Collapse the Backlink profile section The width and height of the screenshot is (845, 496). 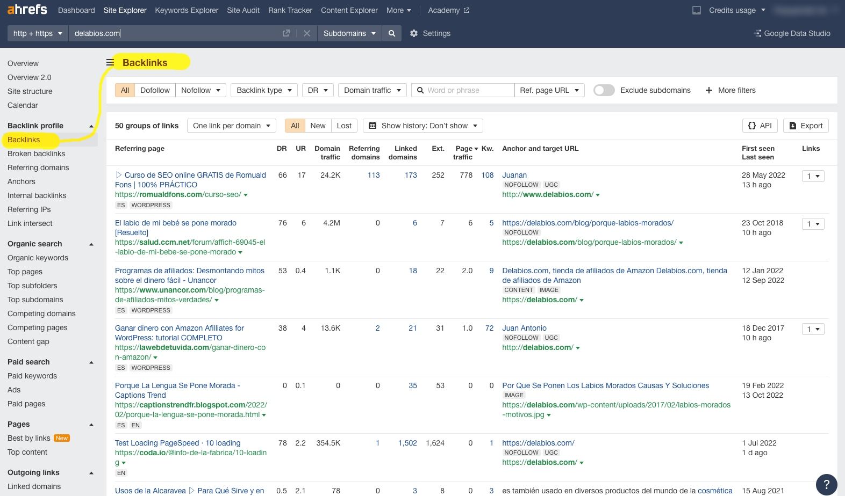pyautogui.click(x=91, y=126)
